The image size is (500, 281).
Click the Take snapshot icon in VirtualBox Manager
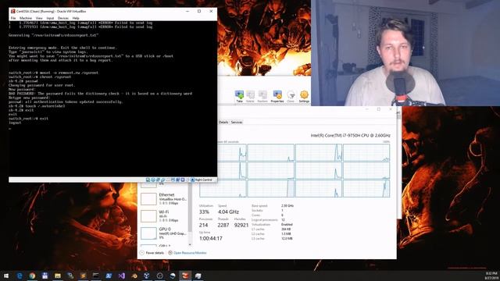click(x=239, y=96)
